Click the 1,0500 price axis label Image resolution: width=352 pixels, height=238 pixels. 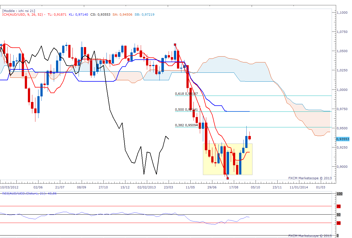[342, 51]
